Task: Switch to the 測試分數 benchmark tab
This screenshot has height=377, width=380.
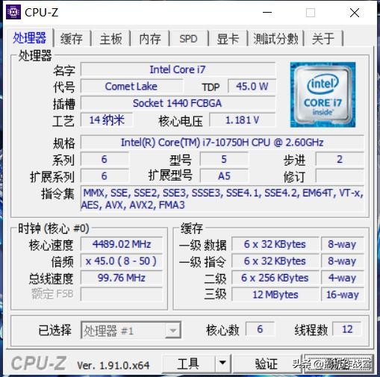Action: pos(275,39)
